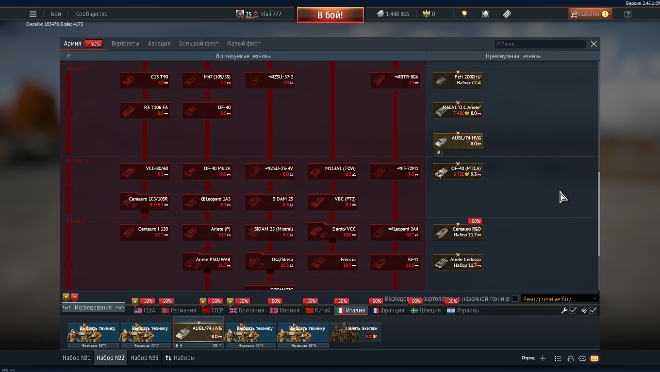
Task: Click squad add member plus icon
Action: point(543,358)
